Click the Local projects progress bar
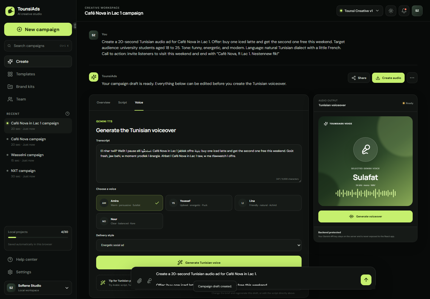Screen dimensions: 430x299 38,237
